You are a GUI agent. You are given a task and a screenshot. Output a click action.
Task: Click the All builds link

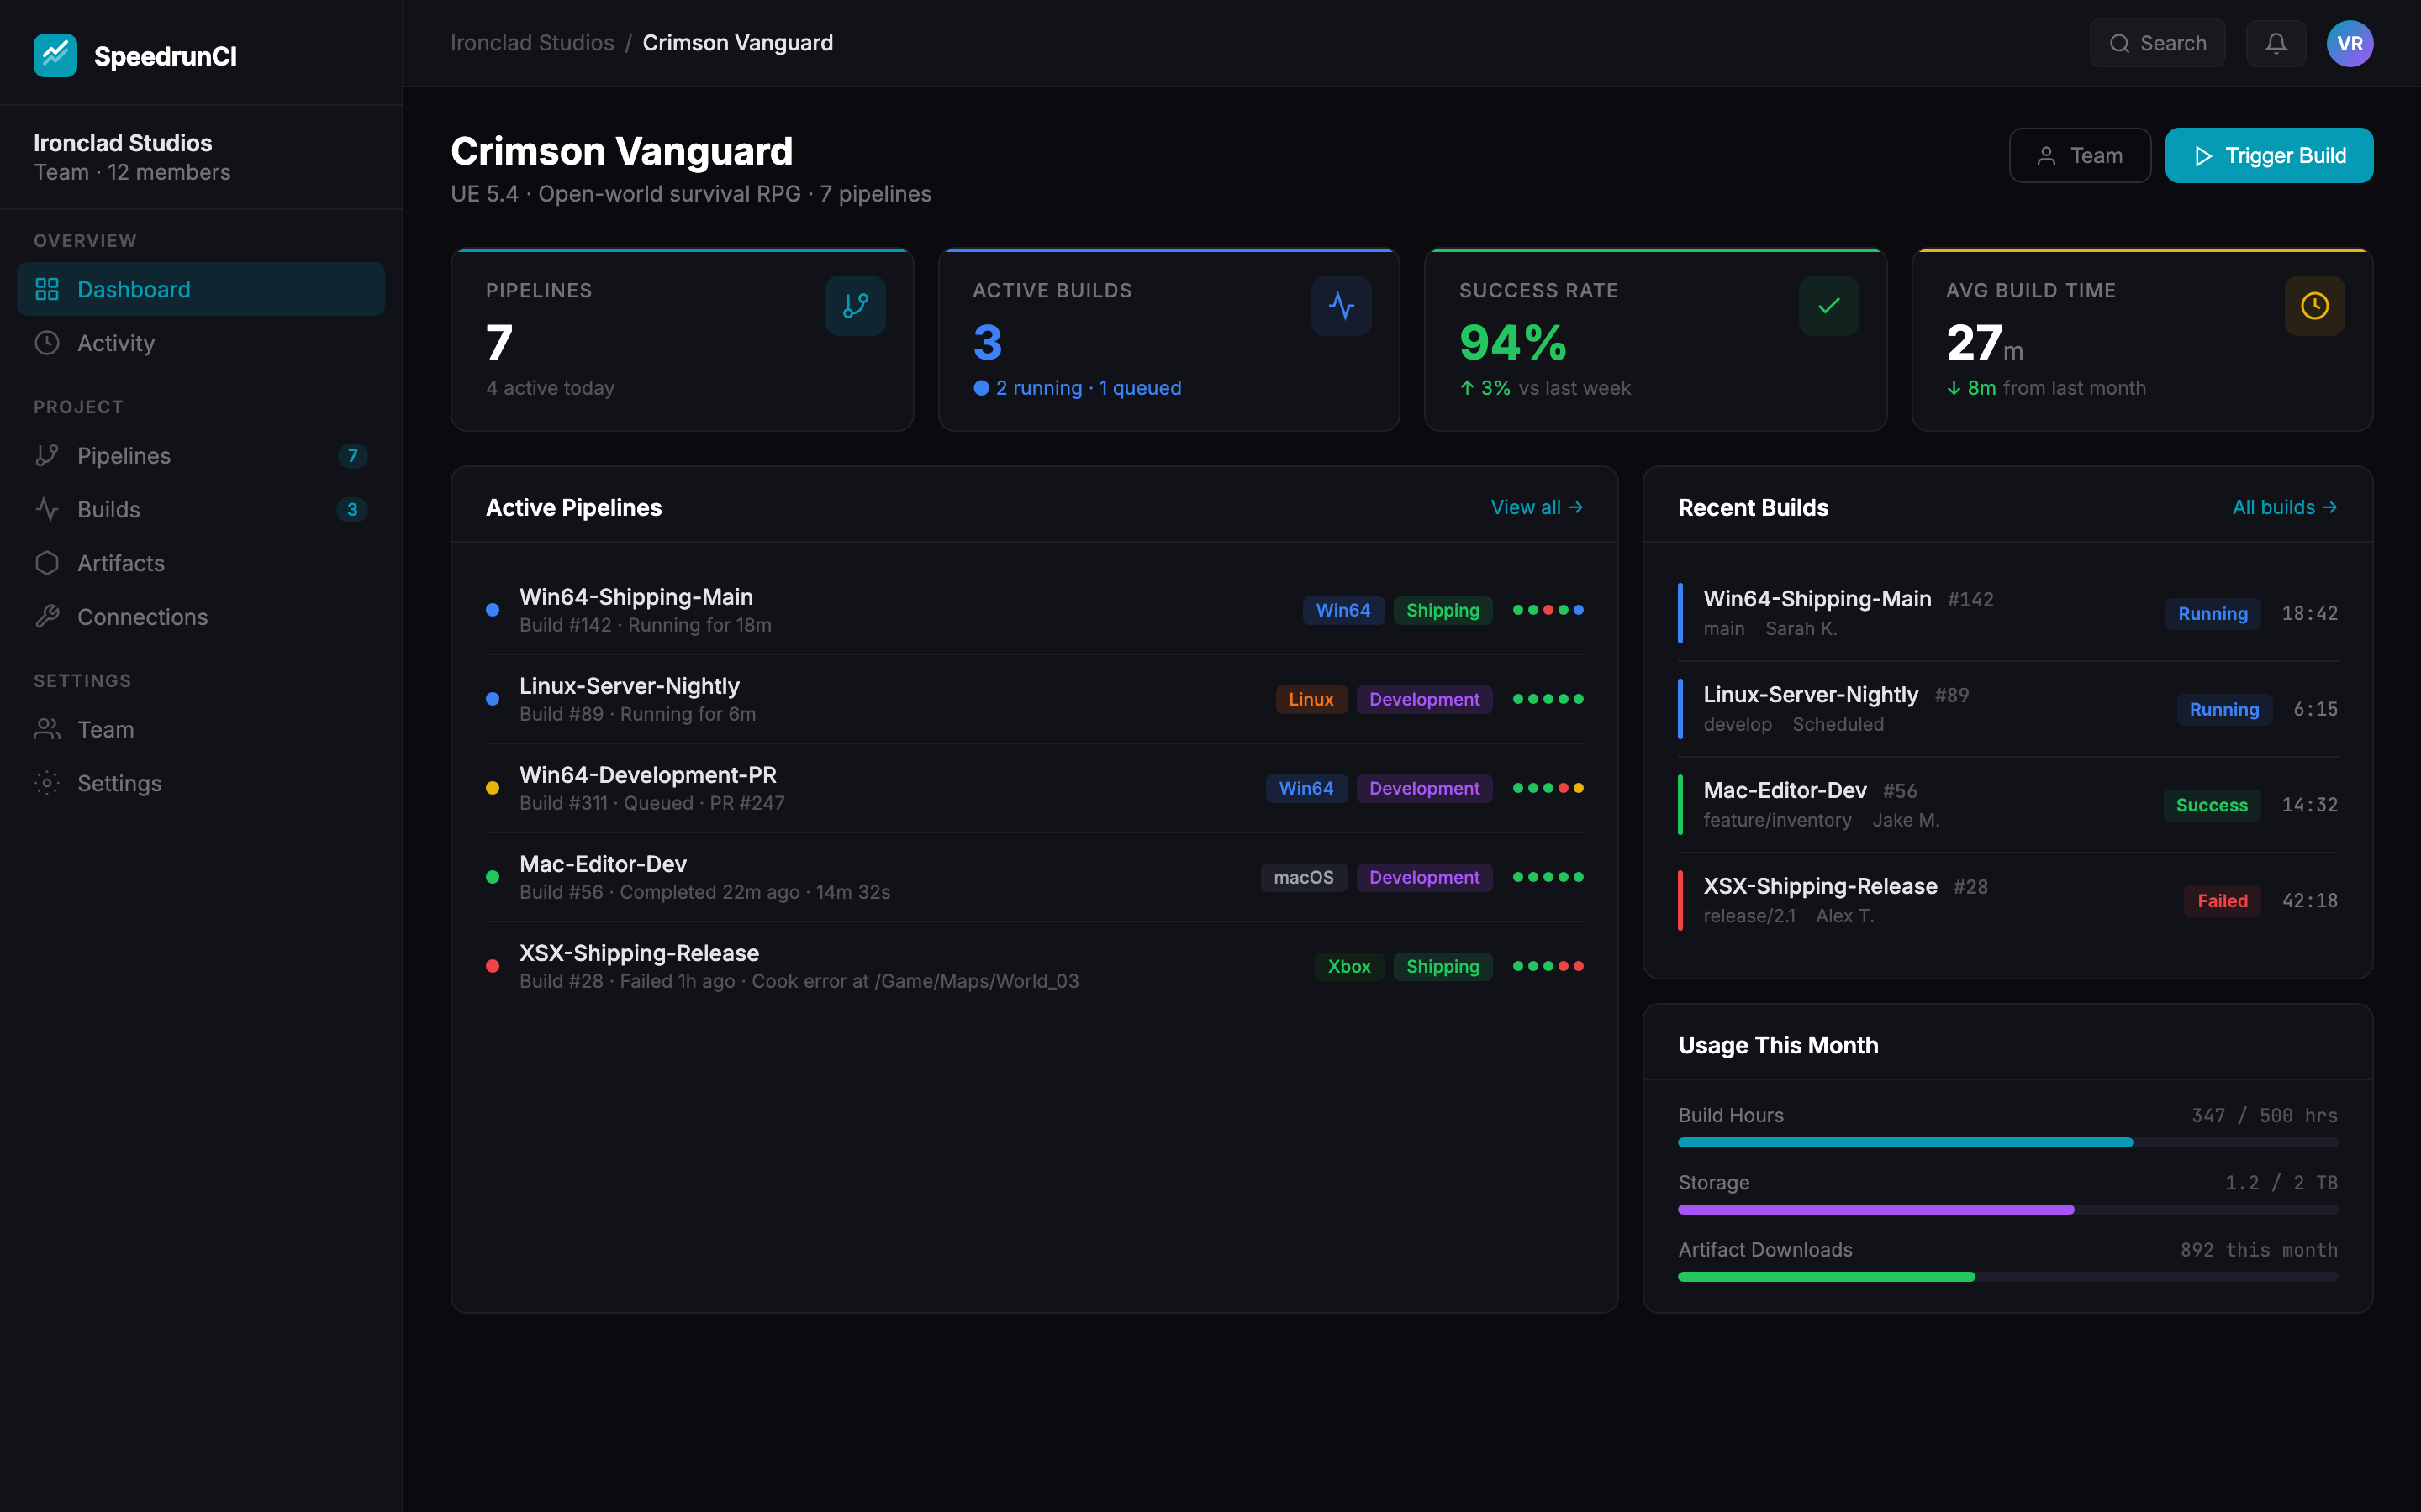pyautogui.click(x=2285, y=507)
